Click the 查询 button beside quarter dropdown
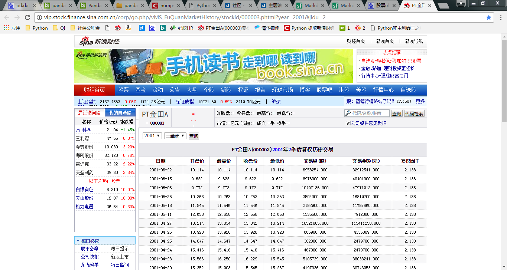 [x=194, y=136]
